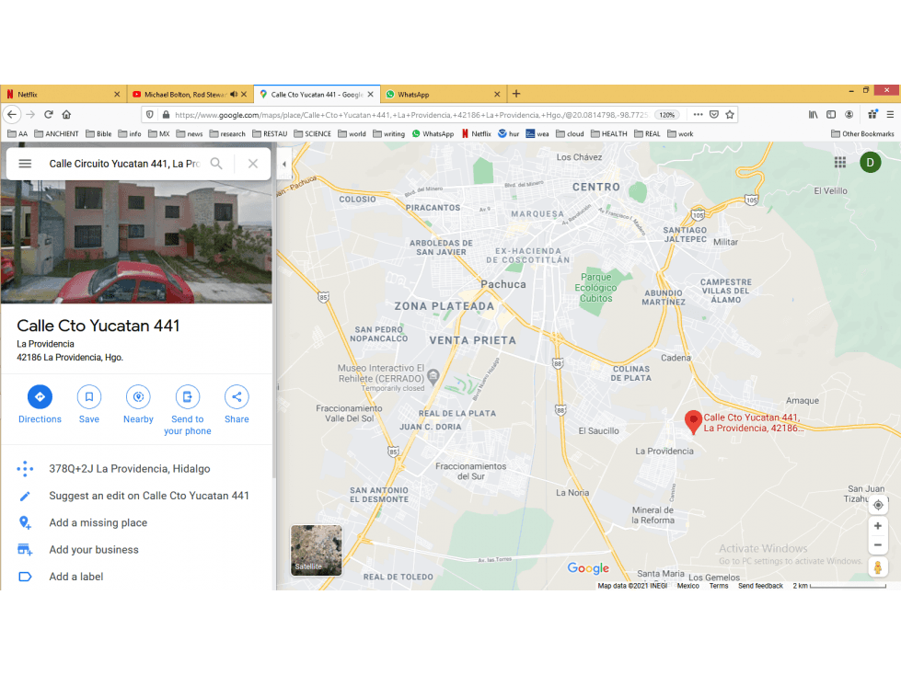Show your current location on map
Viewport: 901px width, 675px height.
click(878, 505)
